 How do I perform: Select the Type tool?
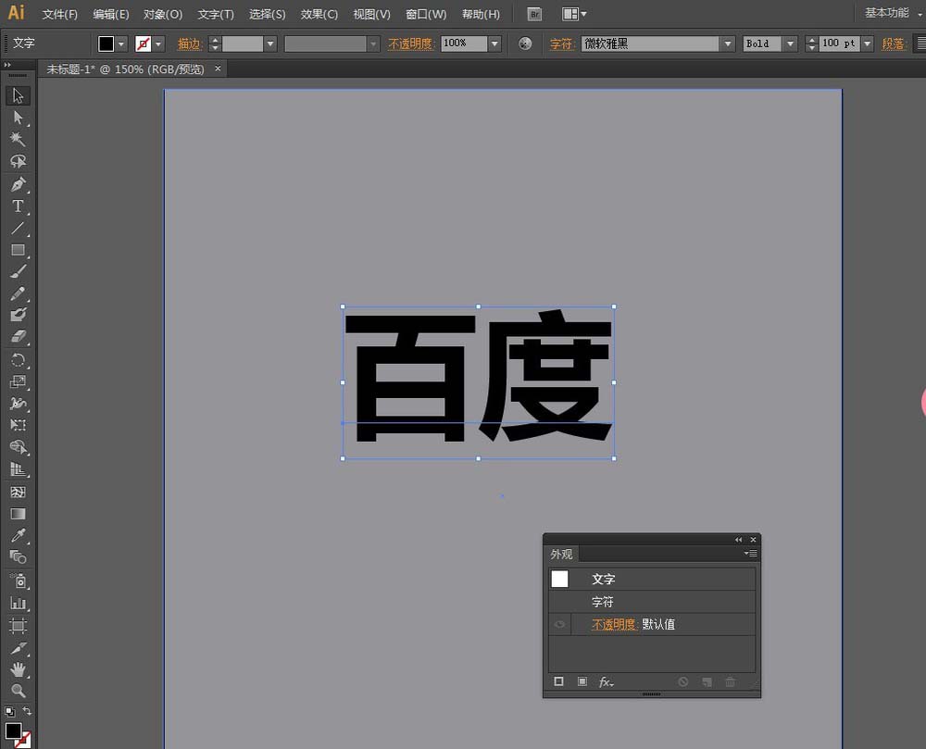tap(18, 206)
